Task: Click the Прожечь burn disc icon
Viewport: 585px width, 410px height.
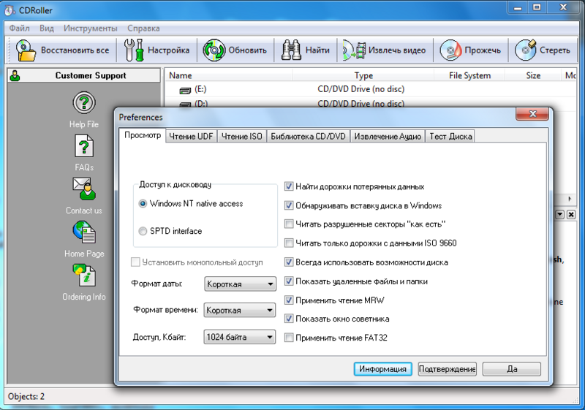Action: point(450,50)
